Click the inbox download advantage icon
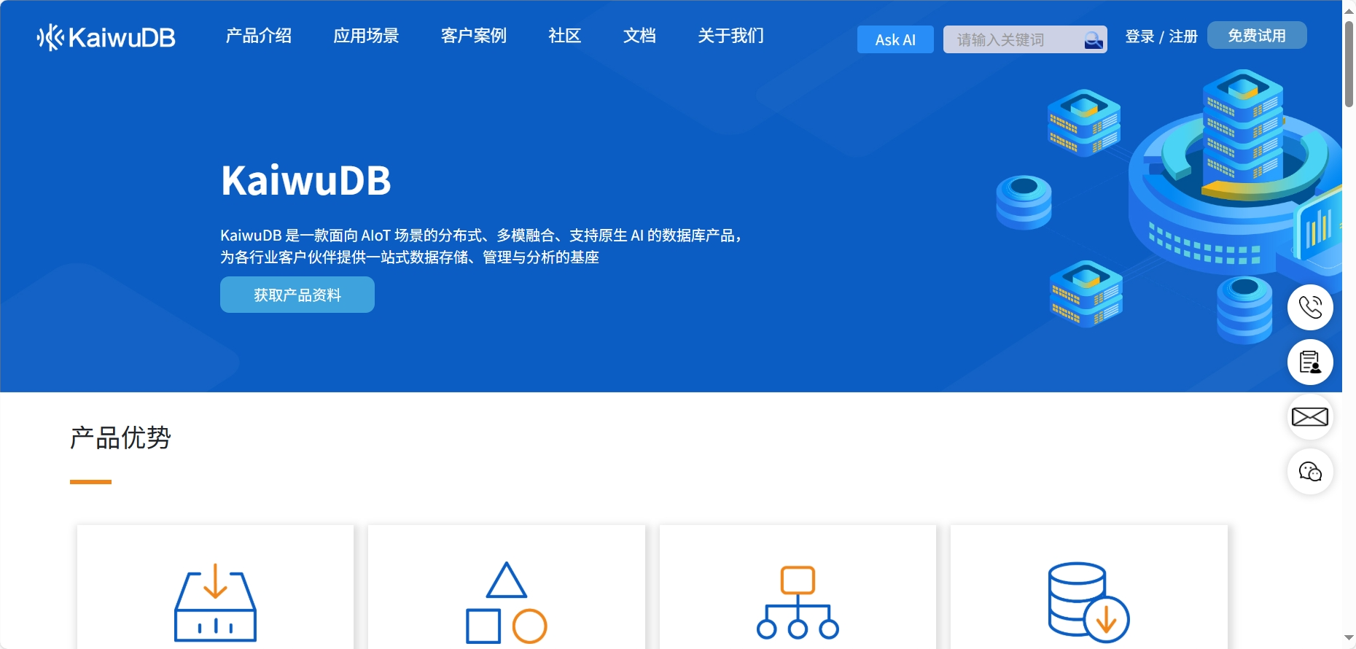This screenshot has width=1356, height=649. click(x=215, y=602)
